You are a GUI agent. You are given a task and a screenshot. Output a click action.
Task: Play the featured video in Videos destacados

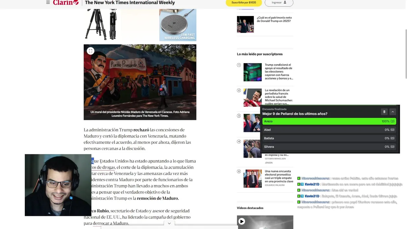(242, 221)
